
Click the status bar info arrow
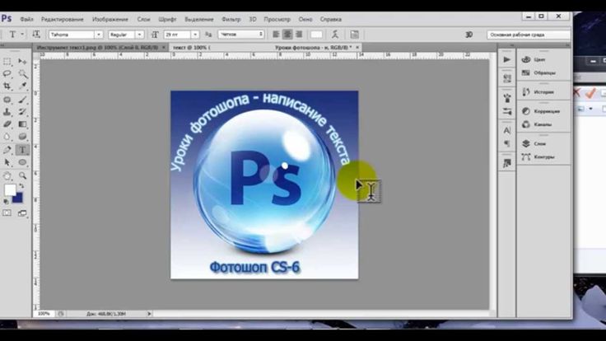click(149, 314)
